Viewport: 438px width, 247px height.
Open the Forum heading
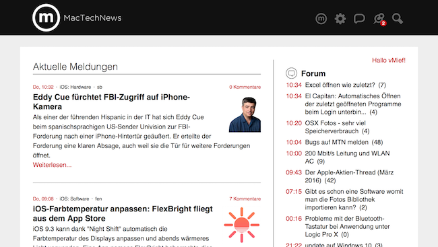[x=313, y=73]
